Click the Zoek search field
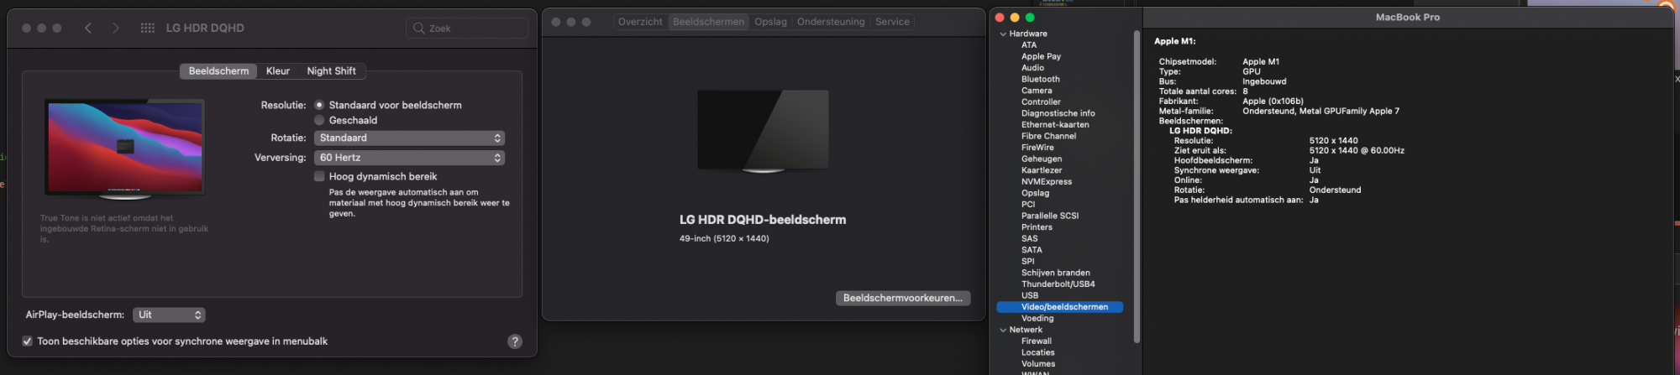 pyautogui.click(x=467, y=28)
